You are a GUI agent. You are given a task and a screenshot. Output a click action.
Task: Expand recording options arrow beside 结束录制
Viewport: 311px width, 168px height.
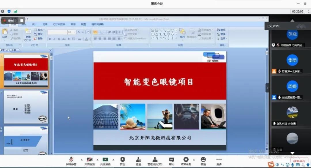[194, 160]
